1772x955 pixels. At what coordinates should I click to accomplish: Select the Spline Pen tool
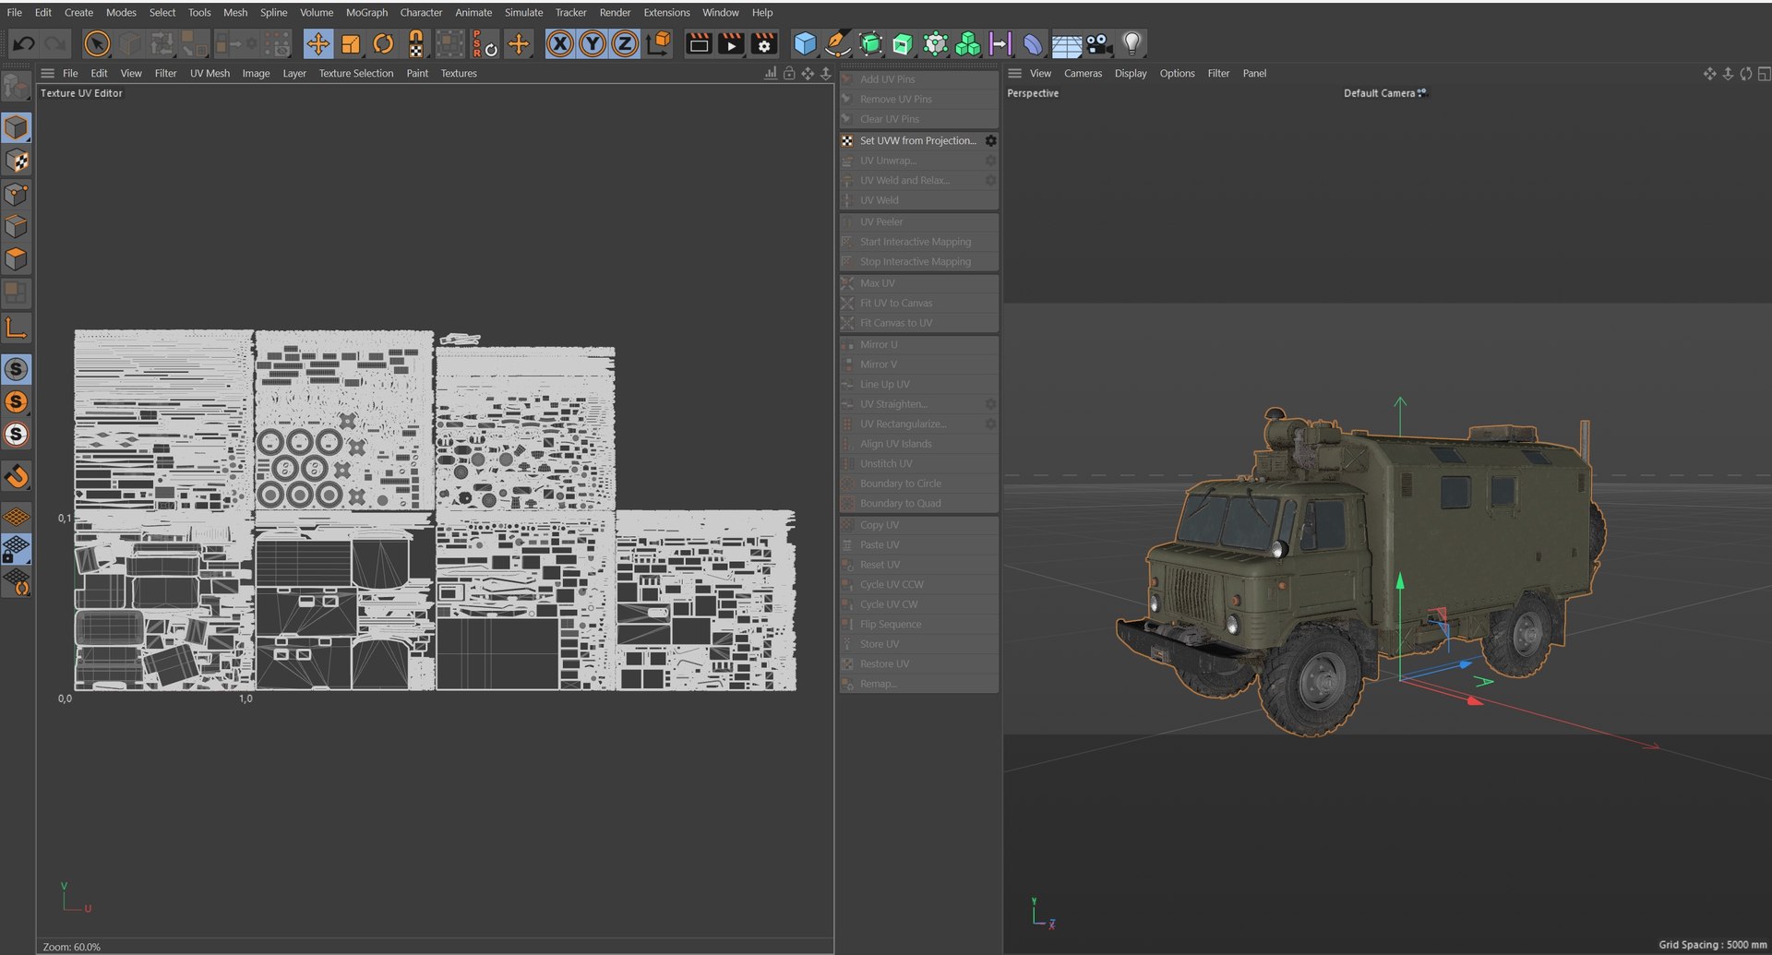tap(837, 43)
